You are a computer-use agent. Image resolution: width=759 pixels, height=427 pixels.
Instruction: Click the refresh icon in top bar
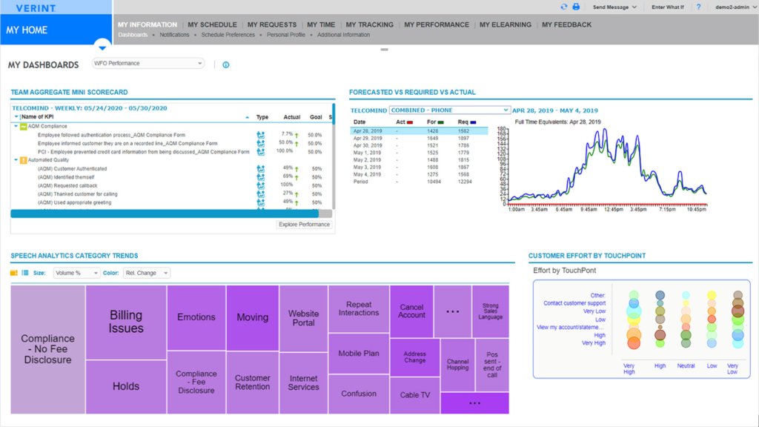(564, 7)
